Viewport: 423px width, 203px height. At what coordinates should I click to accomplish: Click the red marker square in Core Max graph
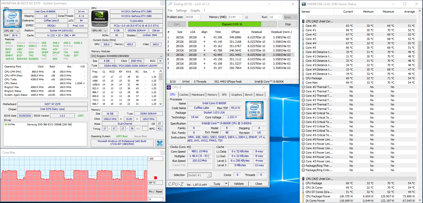(156, 178)
